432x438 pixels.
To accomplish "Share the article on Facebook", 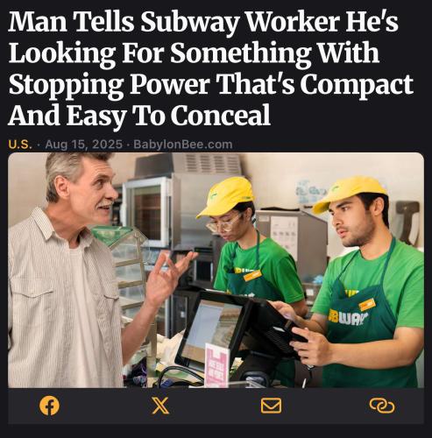I will coord(49,406).
